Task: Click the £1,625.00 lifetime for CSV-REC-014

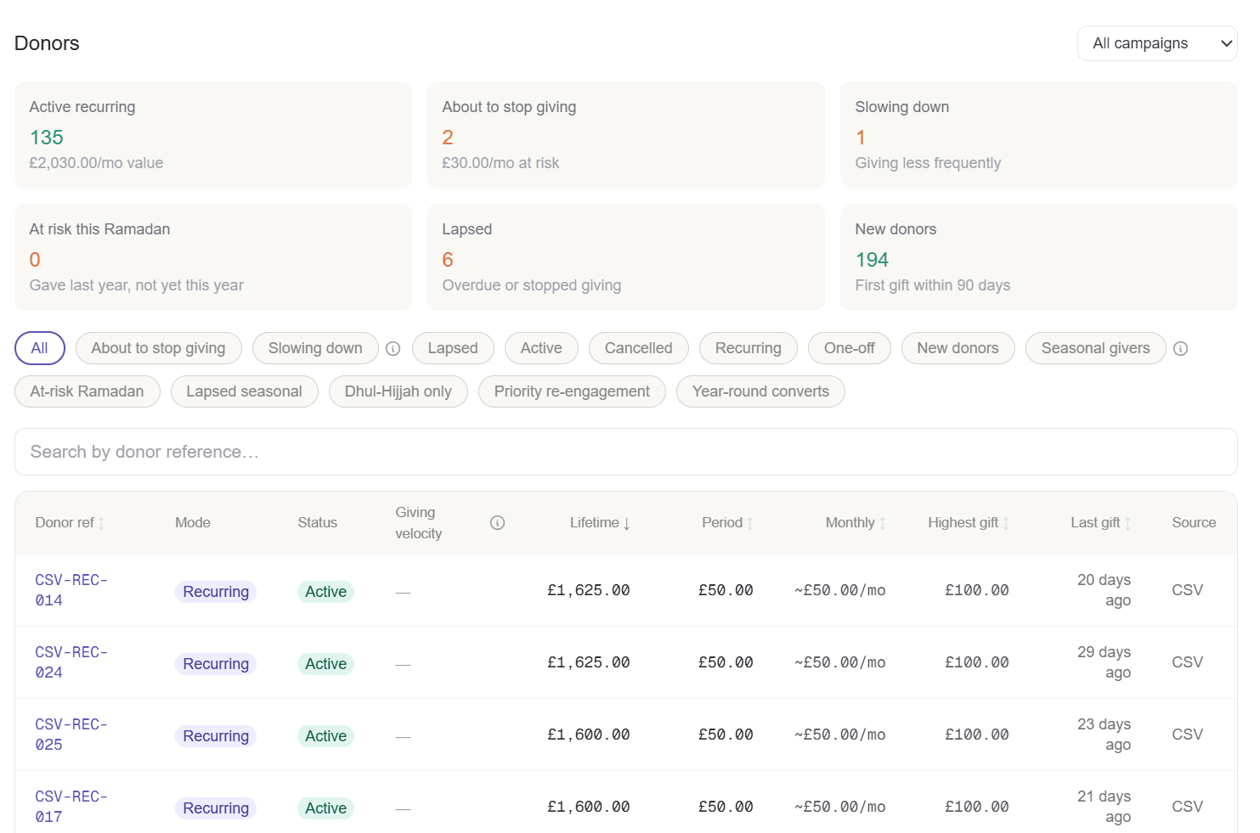Action: [589, 590]
